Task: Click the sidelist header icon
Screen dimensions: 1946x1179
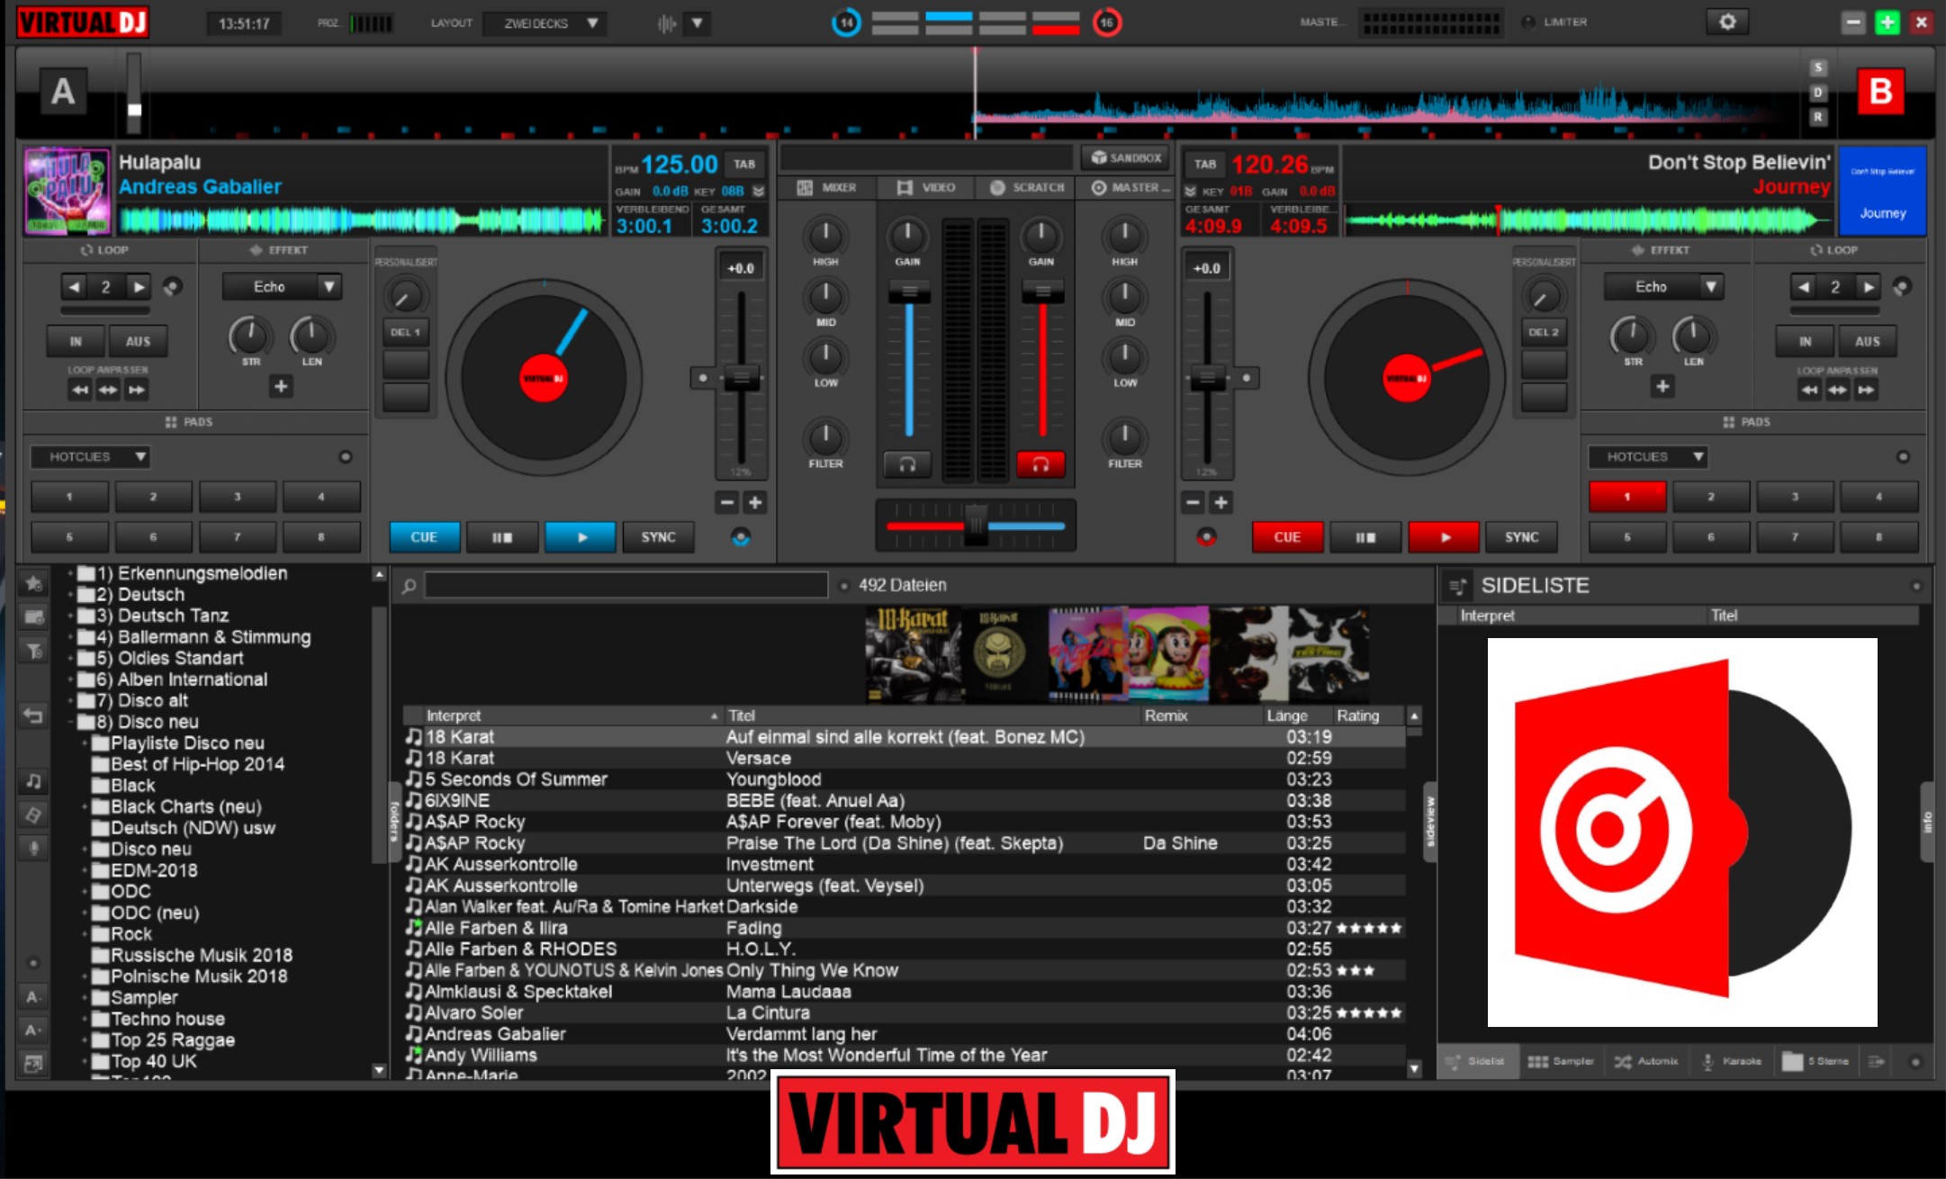Action: [x=1455, y=586]
